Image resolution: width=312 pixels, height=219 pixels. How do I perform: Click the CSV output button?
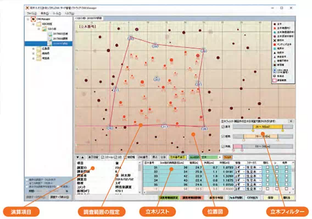252,198
